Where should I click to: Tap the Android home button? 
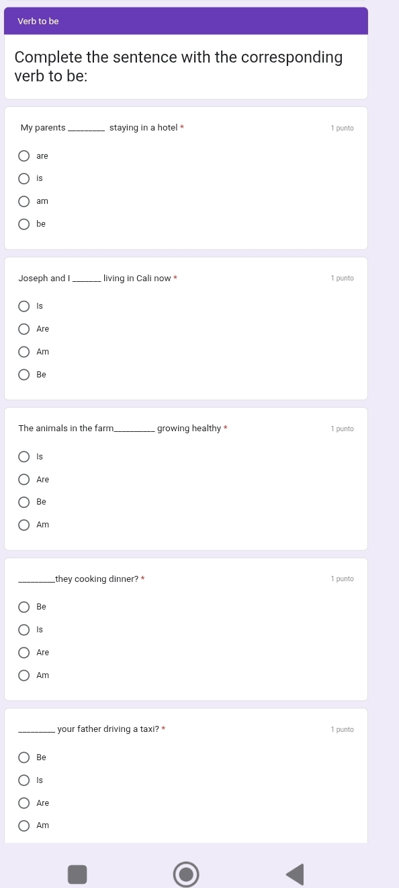pyautogui.click(x=186, y=874)
